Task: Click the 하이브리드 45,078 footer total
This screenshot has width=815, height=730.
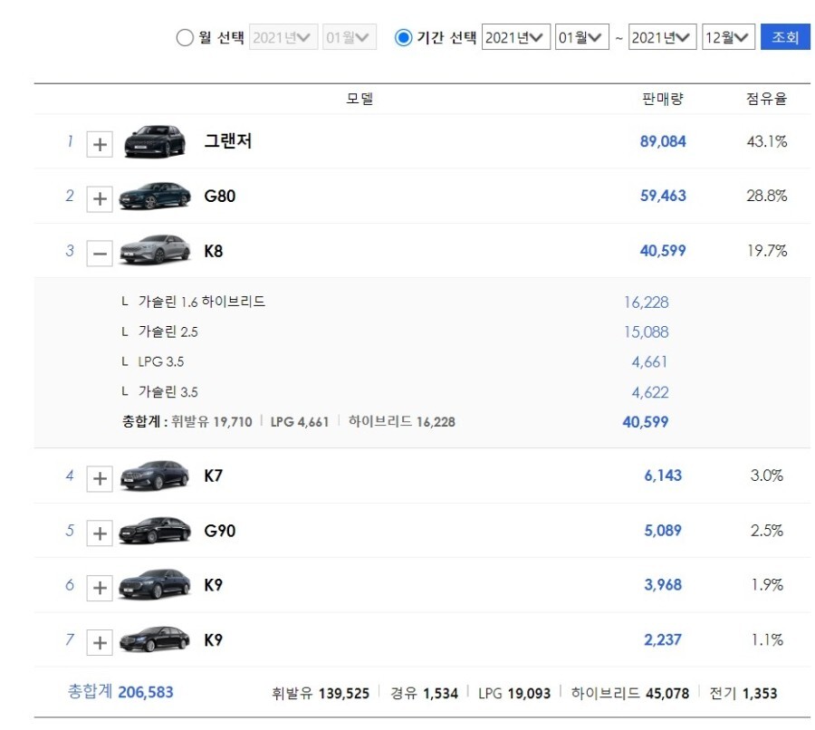Action: point(630,693)
